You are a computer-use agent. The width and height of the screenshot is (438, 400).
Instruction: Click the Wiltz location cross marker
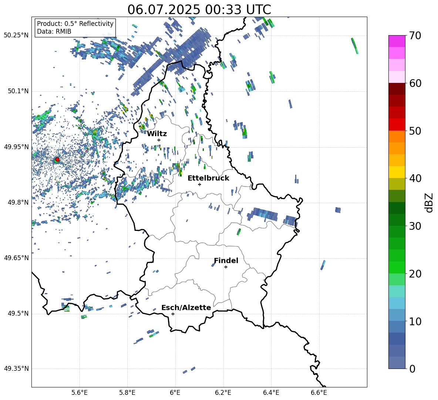pos(159,140)
